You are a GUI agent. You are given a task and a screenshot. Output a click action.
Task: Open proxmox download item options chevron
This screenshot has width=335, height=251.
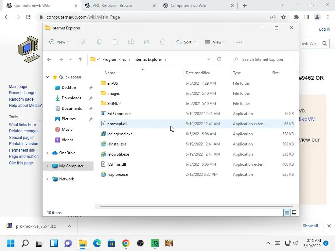coord(70,226)
